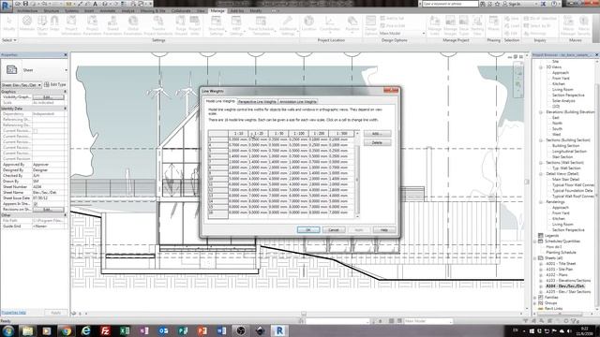This screenshot has height=337, width=600.
Task: Collapse the 3D Views tree node
Action: tap(541, 67)
